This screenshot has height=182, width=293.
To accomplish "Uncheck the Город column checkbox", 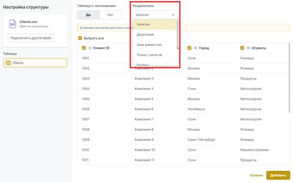I will pos(189,48).
